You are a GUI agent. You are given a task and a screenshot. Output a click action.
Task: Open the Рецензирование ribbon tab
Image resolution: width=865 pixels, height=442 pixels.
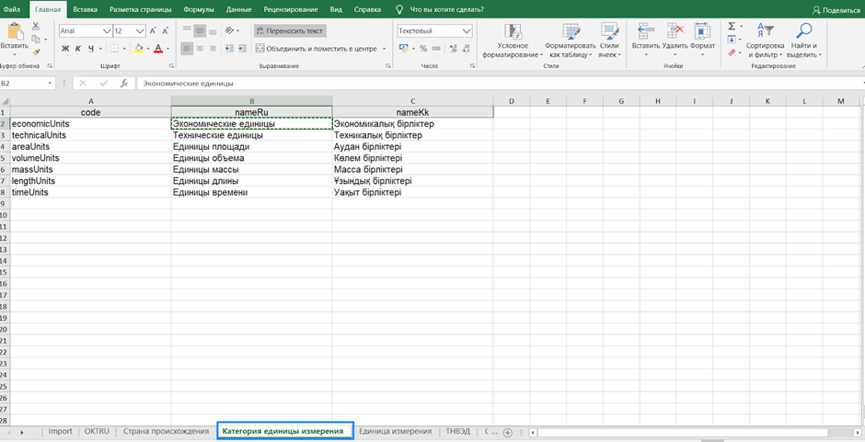[291, 9]
